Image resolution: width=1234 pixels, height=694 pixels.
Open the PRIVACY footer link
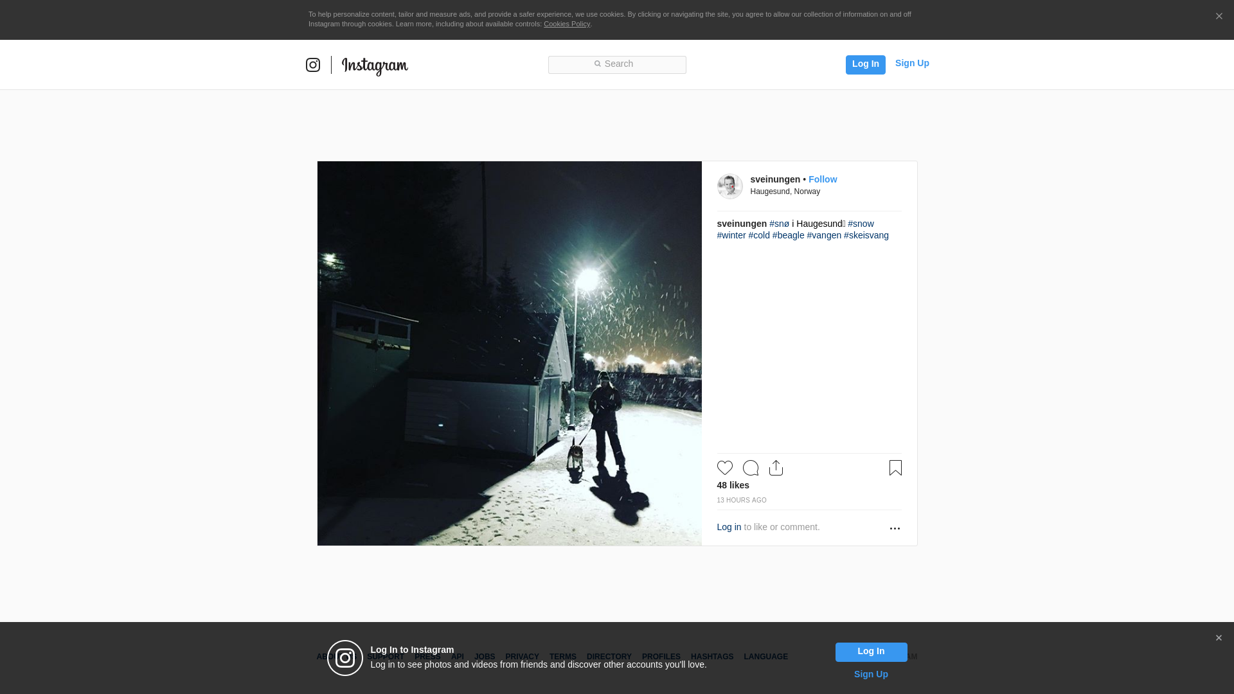click(521, 657)
